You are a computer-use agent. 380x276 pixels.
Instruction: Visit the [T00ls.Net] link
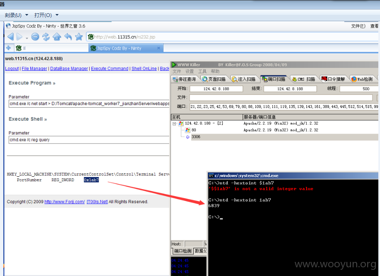coord(97,202)
